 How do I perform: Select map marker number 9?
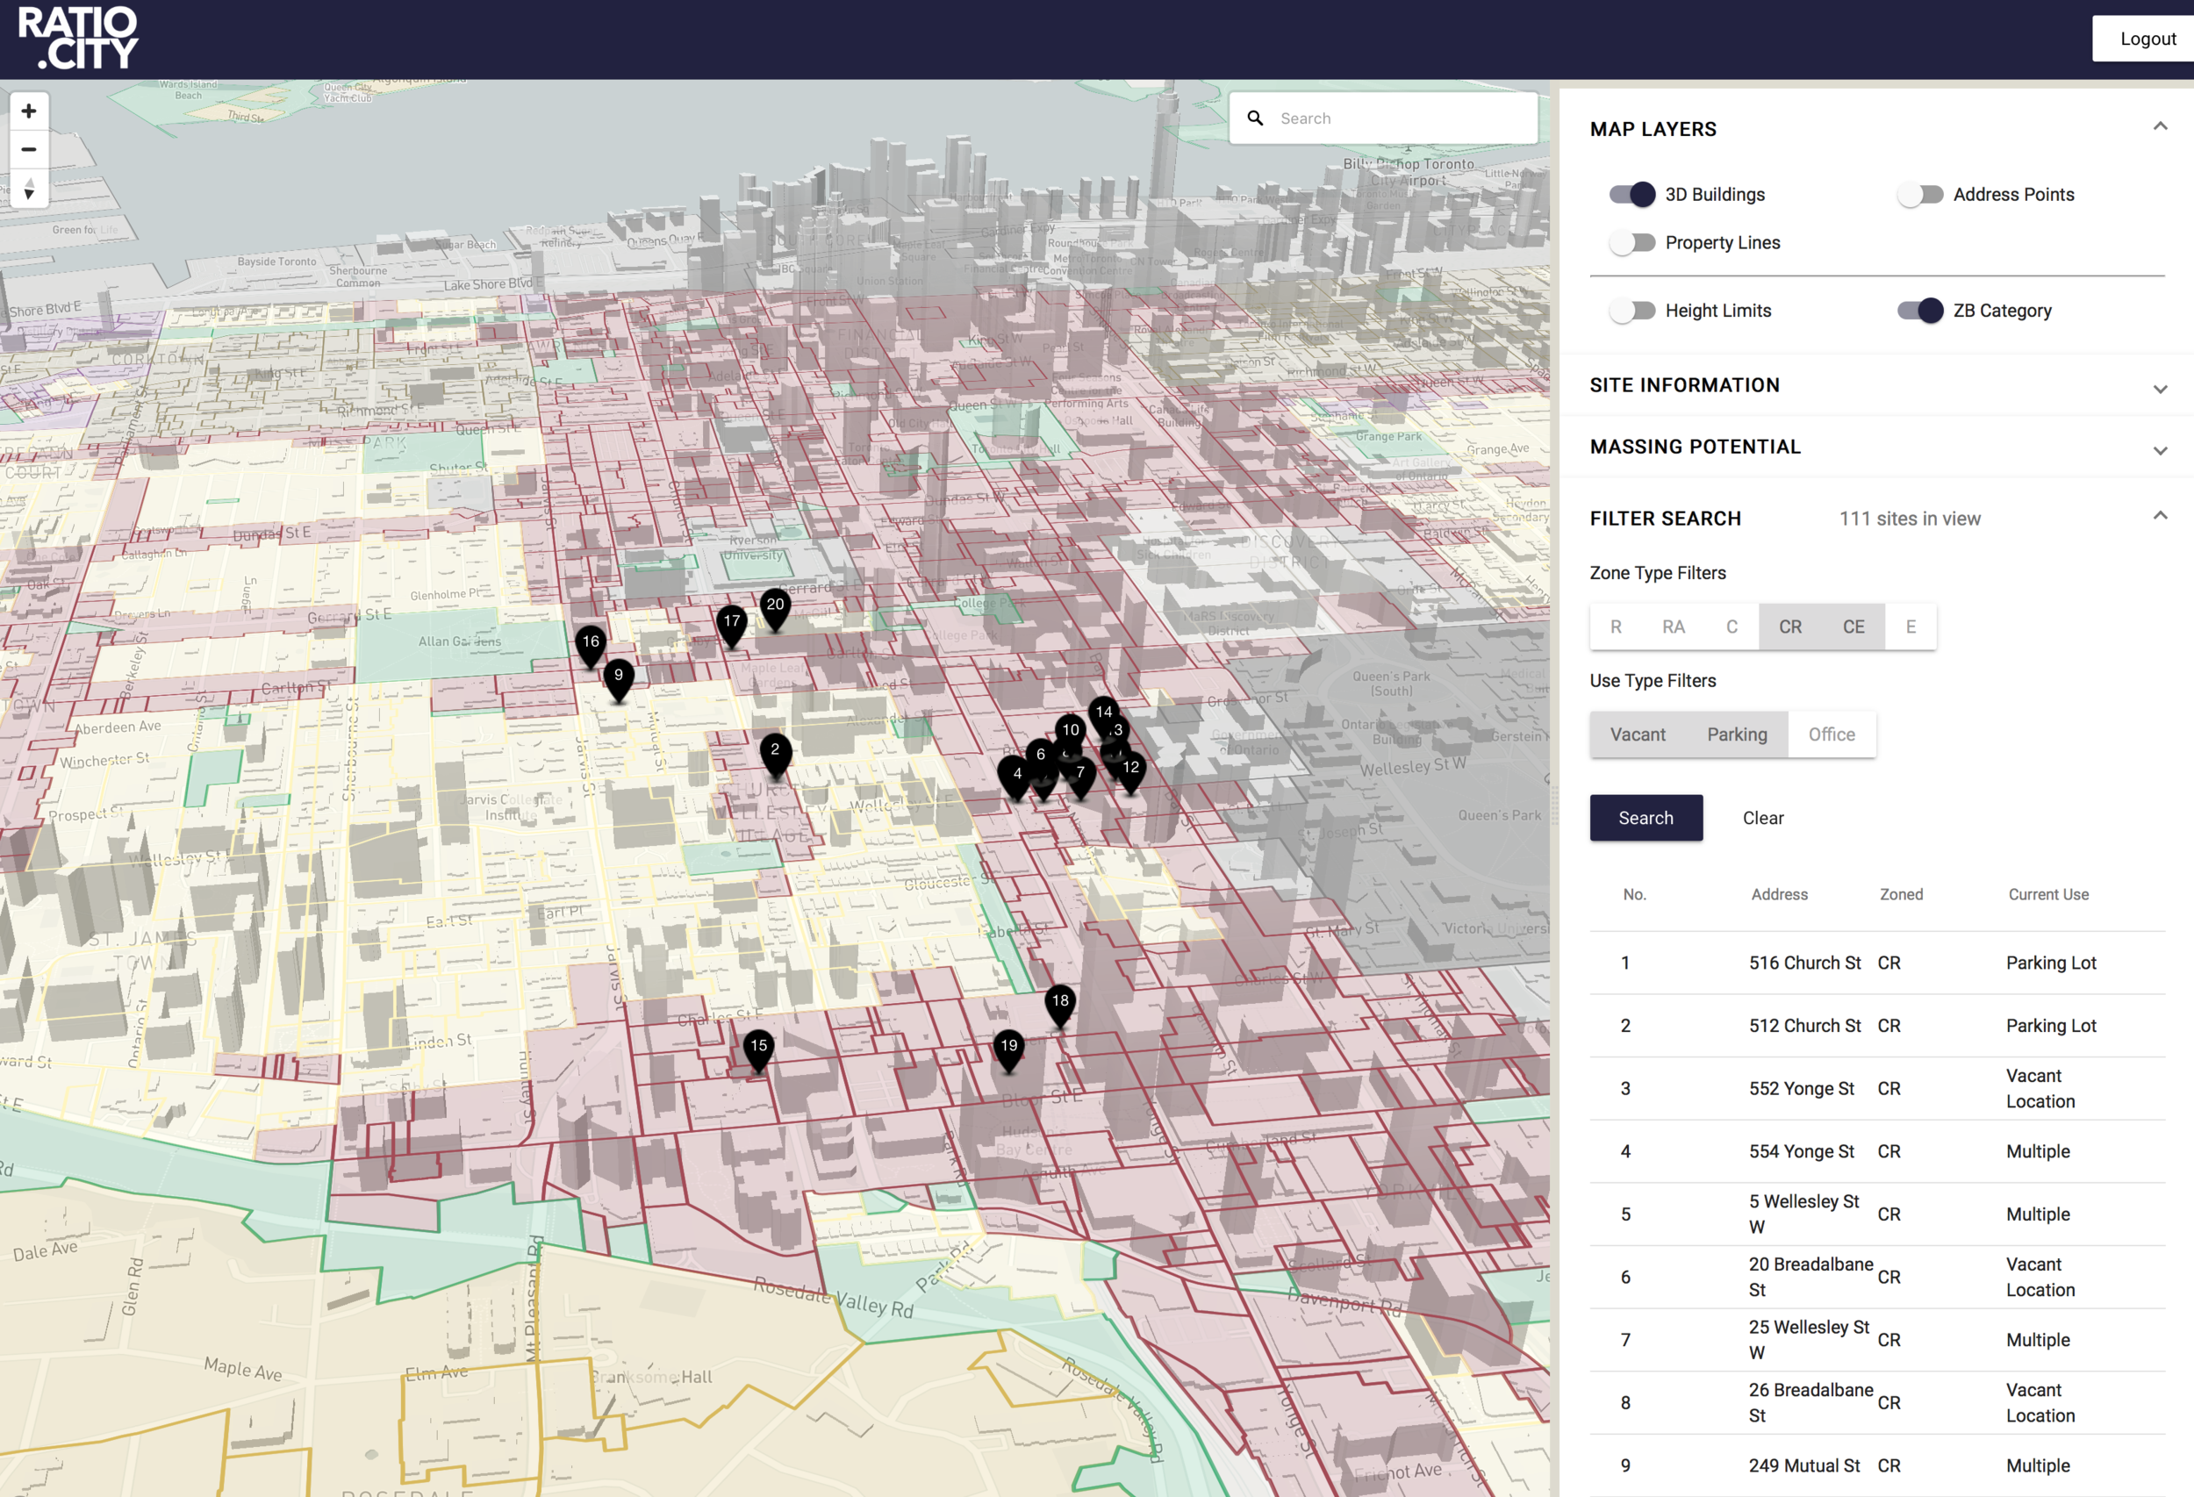pyautogui.click(x=619, y=679)
